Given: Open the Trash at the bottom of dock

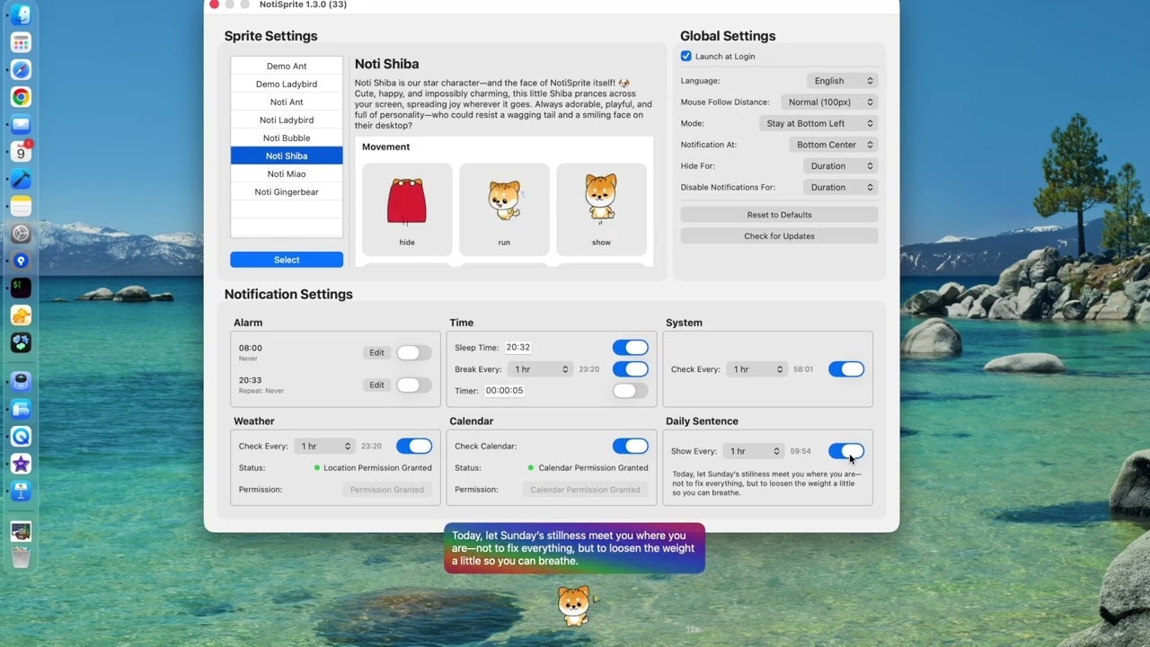Looking at the screenshot, I should [20, 557].
